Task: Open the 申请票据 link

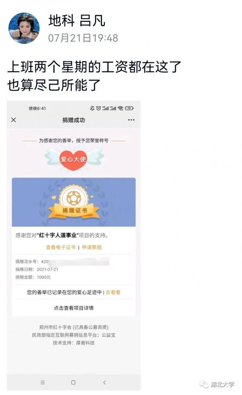Action: point(92,247)
